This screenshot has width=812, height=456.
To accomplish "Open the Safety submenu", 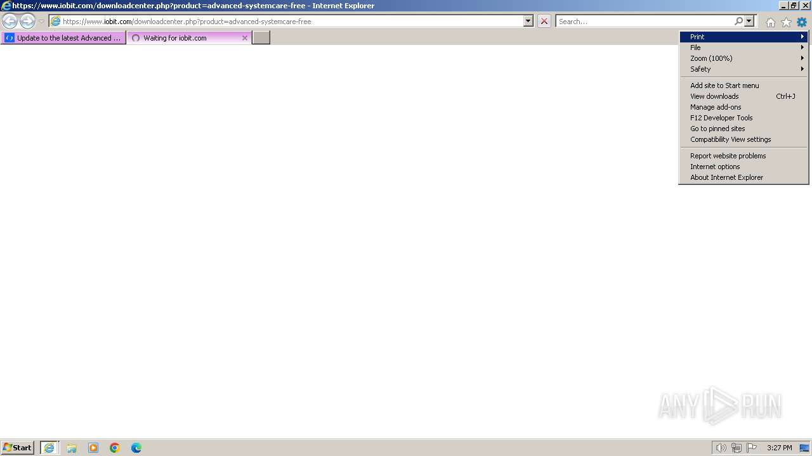I will [743, 69].
